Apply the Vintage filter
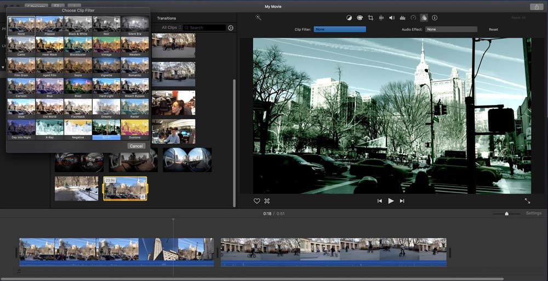The height and width of the screenshot is (281, 548). (x=106, y=46)
